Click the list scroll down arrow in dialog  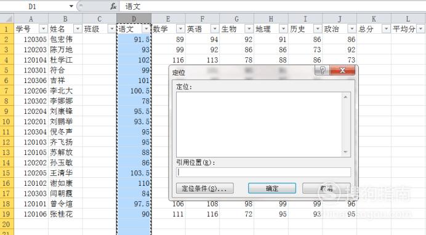pyautogui.click(x=345, y=152)
